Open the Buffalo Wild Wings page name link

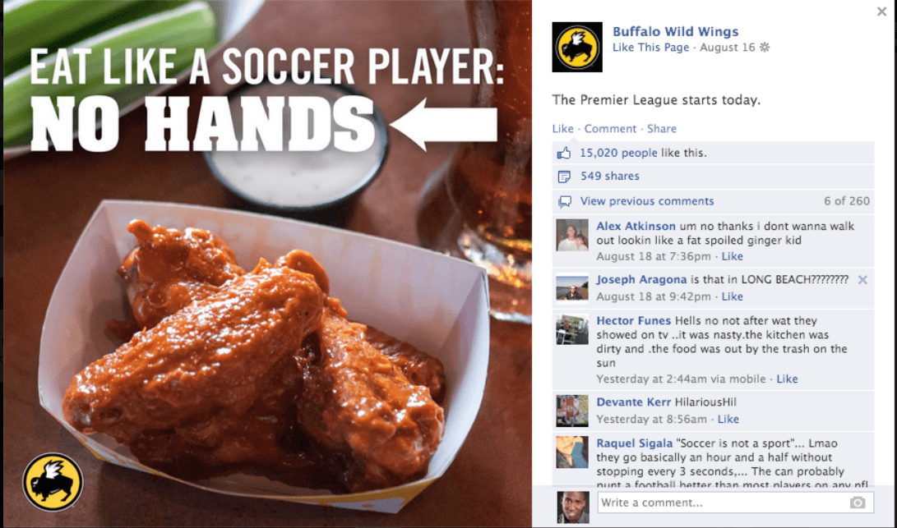[675, 32]
